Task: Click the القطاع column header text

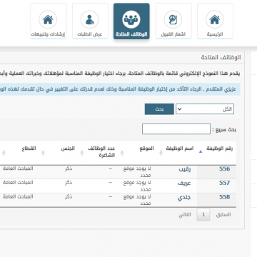Action: [29, 148]
